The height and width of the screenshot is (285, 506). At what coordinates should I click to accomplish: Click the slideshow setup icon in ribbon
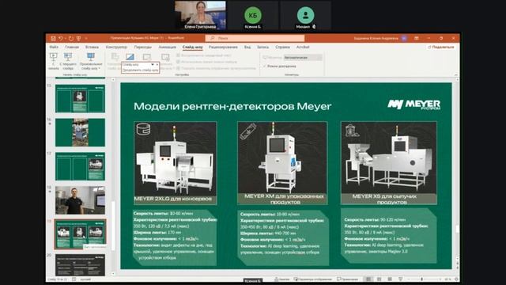[115, 58]
